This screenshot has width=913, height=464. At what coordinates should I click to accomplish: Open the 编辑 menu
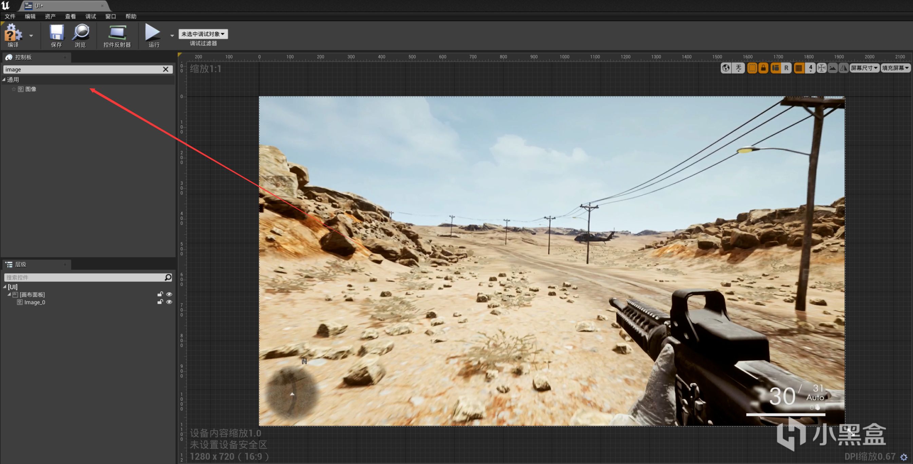point(30,16)
